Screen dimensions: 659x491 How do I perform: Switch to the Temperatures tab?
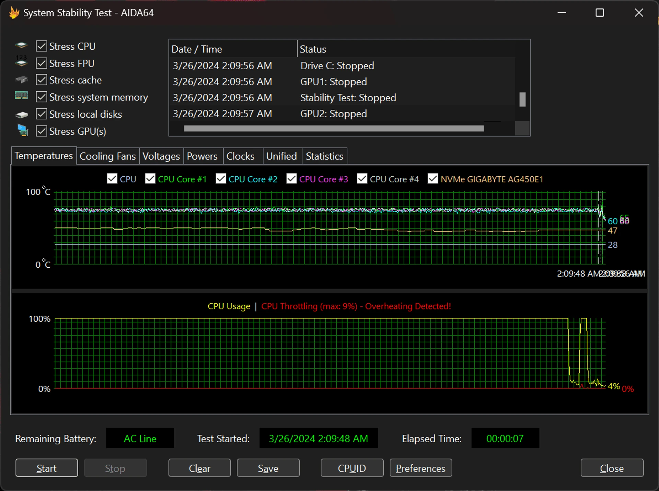point(44,156)
